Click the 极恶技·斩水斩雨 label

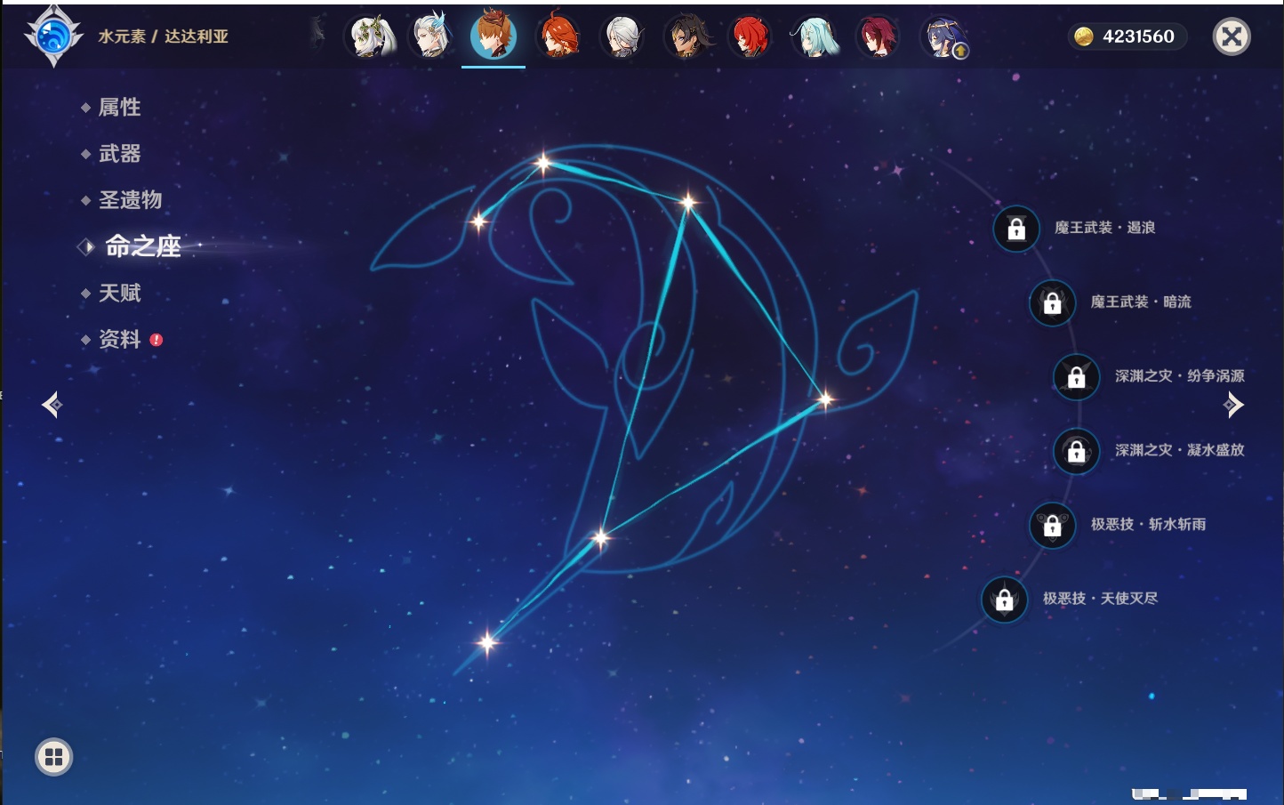point(1149,524)
